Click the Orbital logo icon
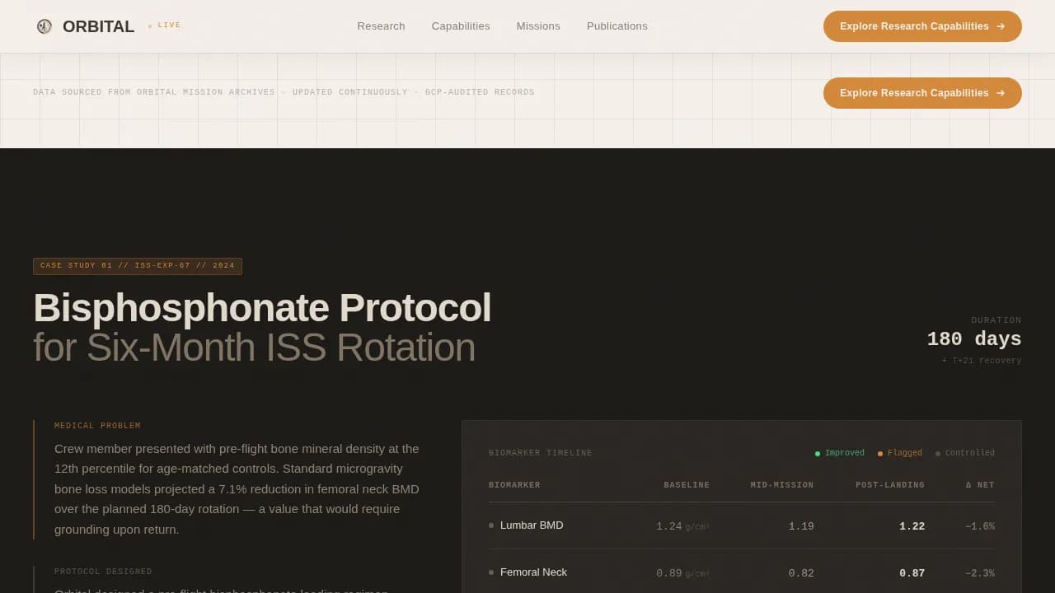The height and width of the screenshot is (593, 1055). point(45,26)
